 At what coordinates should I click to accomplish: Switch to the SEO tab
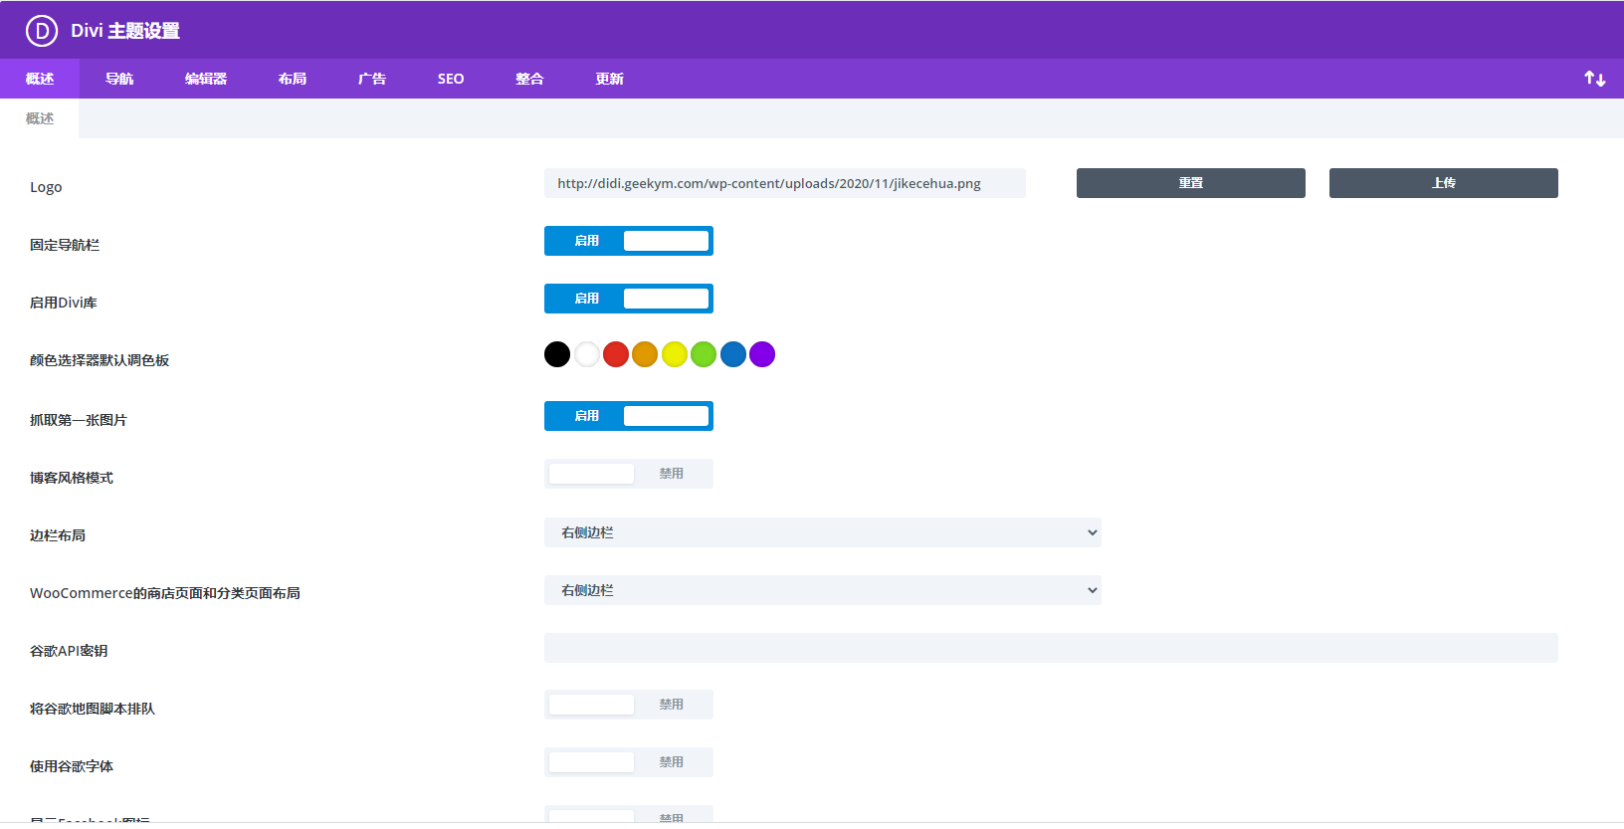click(451, 79)
